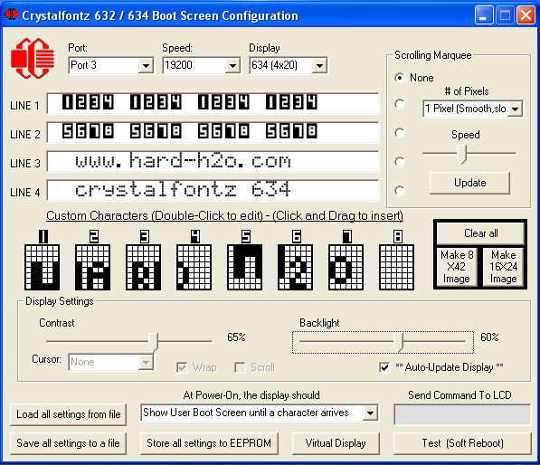Click Save all settings to a file
This screenshot has width=540, height=465.
pyautogui.click(x=68, y=443)
